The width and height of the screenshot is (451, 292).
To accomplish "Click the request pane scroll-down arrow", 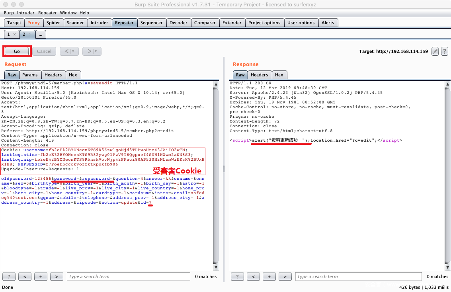I will click(x=216, y=267).
